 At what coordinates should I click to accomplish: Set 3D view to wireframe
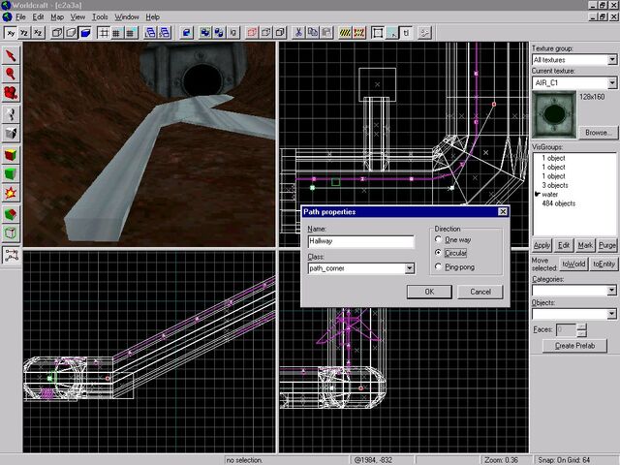click(57, 33)
